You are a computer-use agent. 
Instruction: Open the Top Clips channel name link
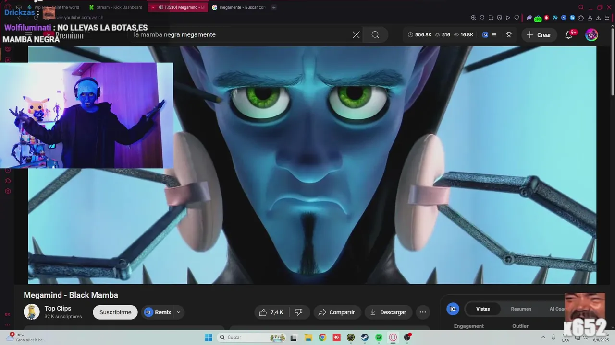coord(58,308)
